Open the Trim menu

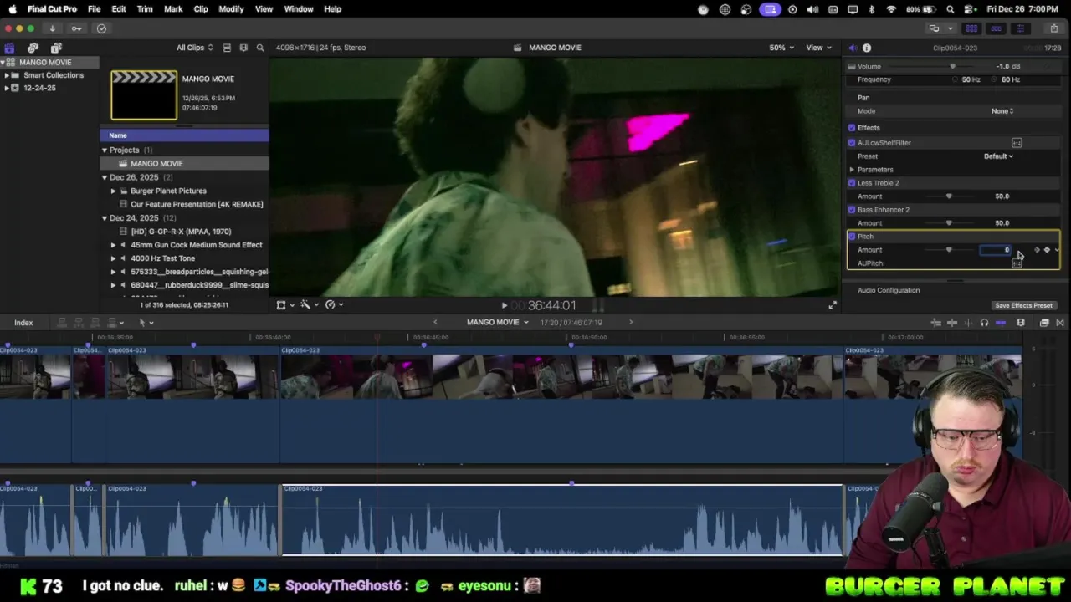click(x=145, y=9)
